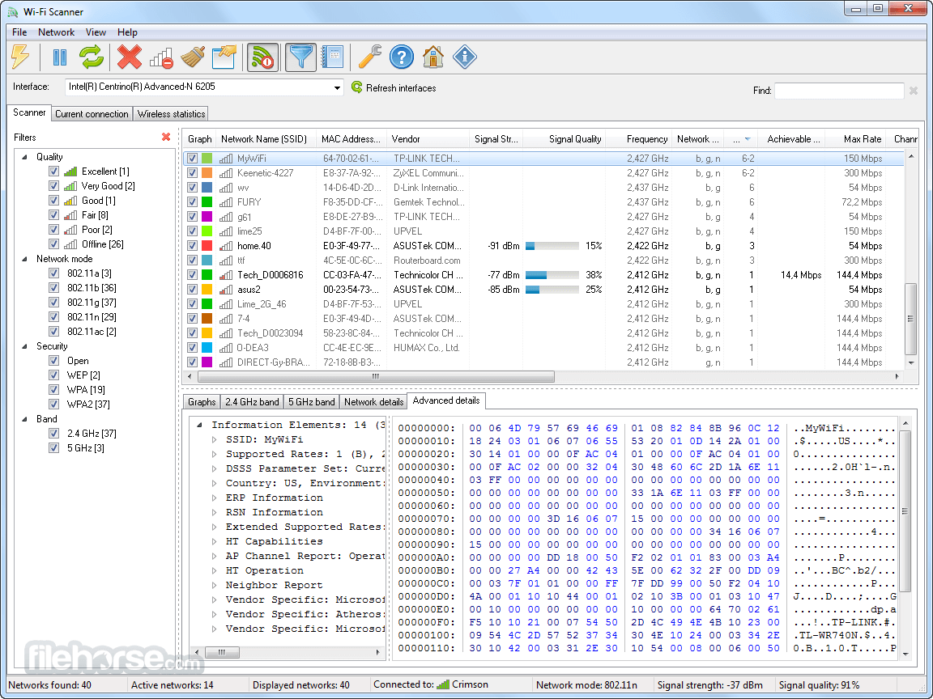Click the hex view vertical scrollbar
This screenshot has width=933, height=699.
pos(905,512)
